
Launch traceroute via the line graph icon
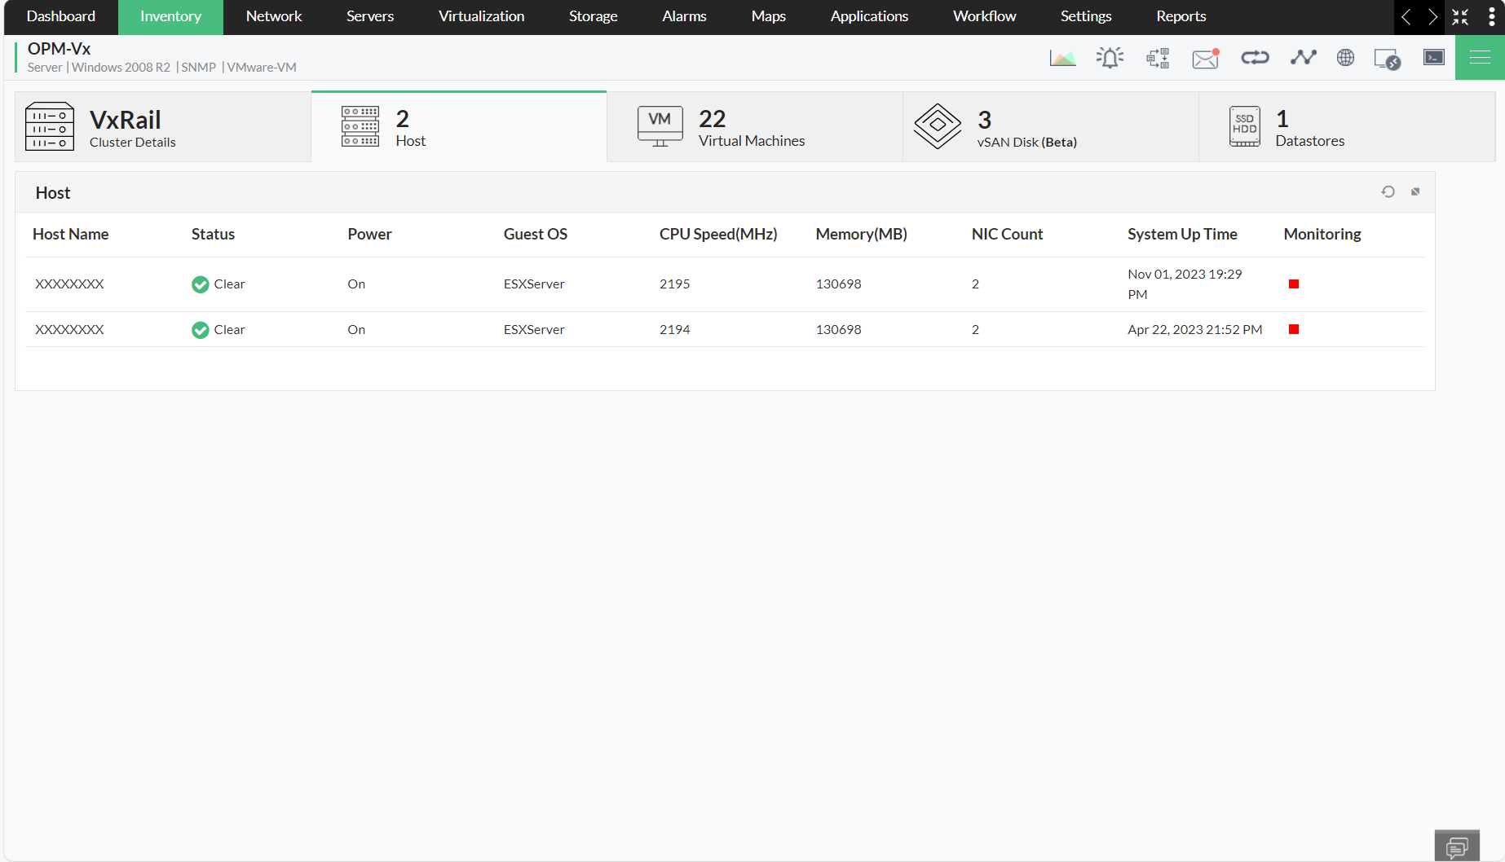[x=1303, y=57]
